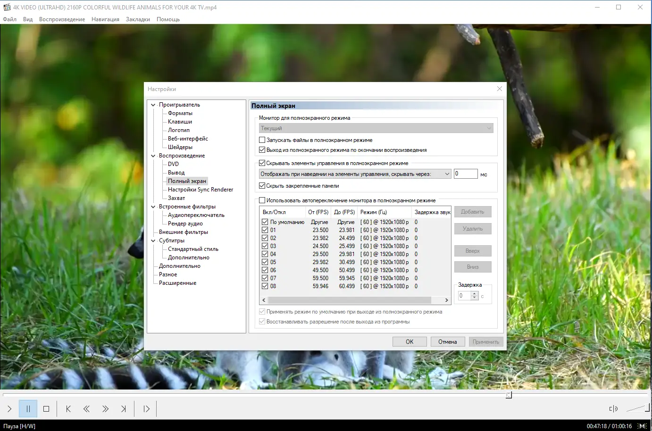Close the Настройки dialog

[500, 89]
